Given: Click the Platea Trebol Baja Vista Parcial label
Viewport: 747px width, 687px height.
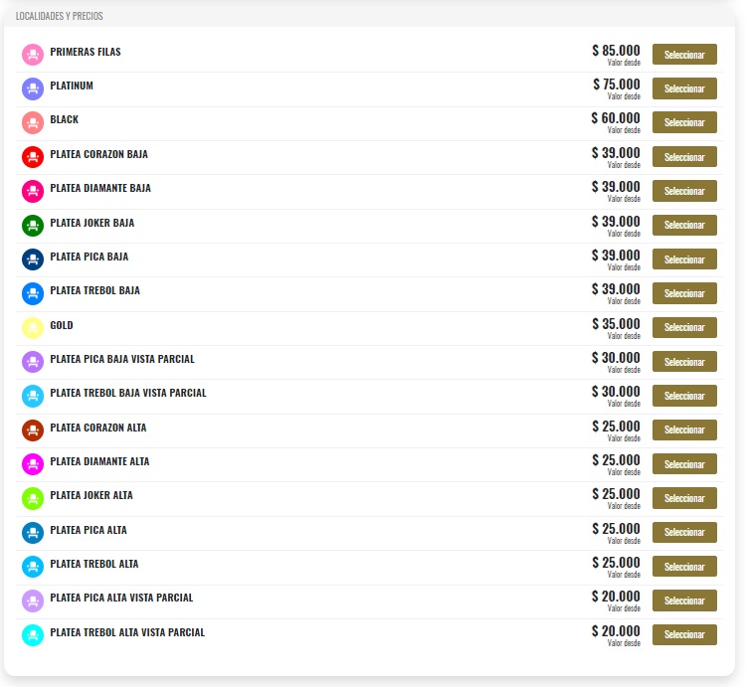Looking at the screenshot, I should (128, 393).
